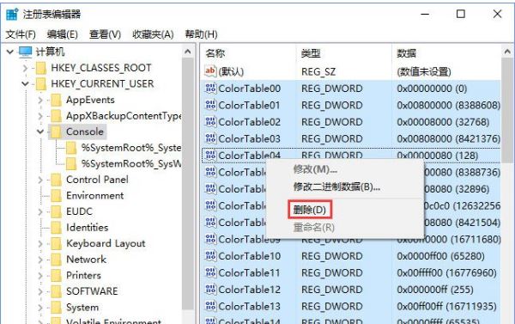Click the Computer root icon in the tree
The width and height of the screenshot is (515, 324).
point(25,52)
